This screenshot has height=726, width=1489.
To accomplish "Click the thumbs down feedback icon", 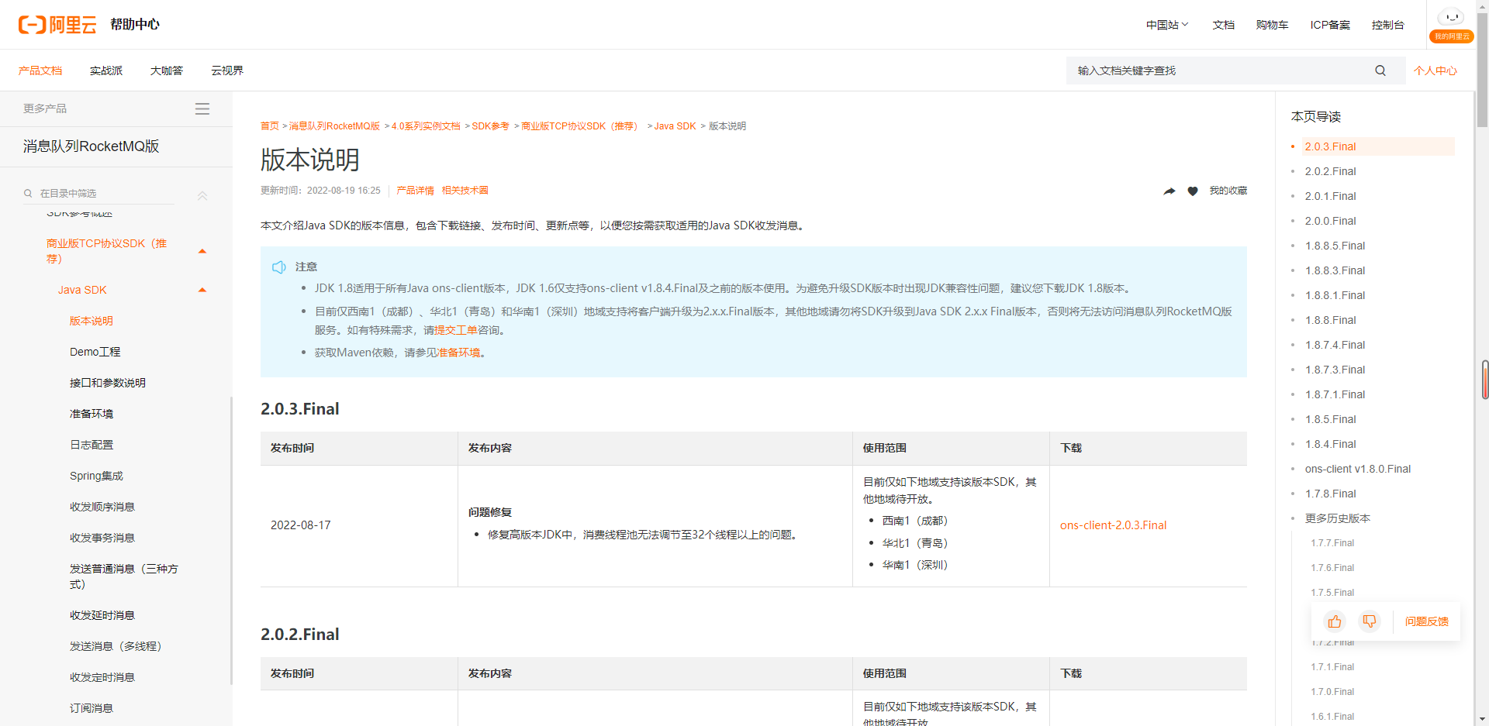I will (x=1370, y=621).
